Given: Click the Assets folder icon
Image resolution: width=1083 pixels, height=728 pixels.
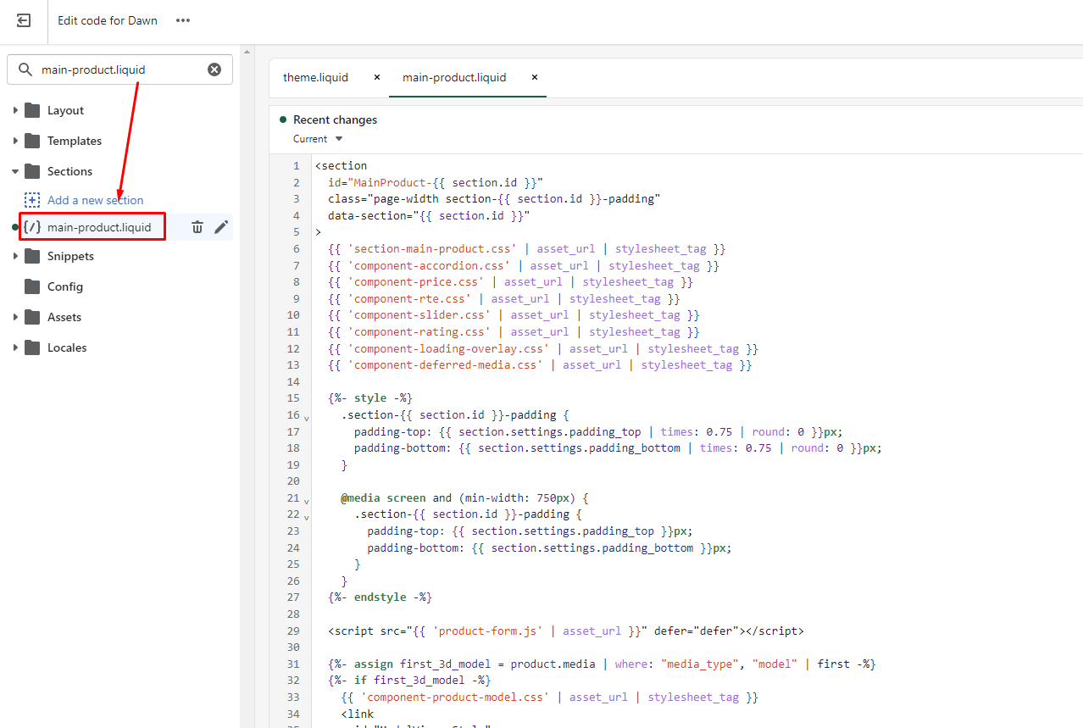Looking at the screenshot, I should pos(32,317).
